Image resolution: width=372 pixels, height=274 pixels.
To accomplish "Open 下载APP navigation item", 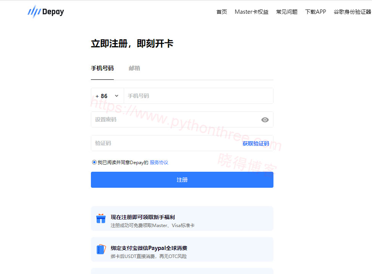I will [x=315, y=12].
